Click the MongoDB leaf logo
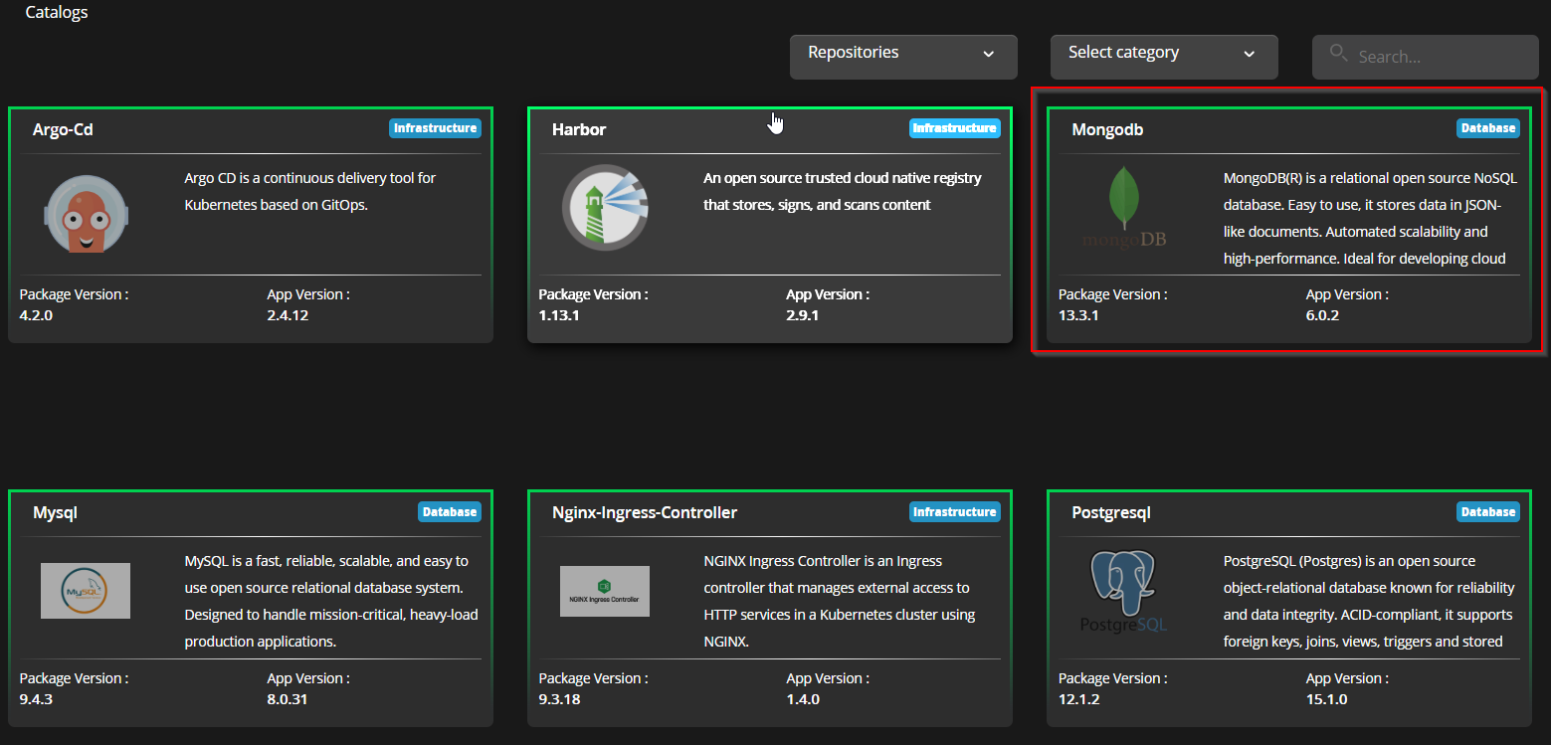The image size is (1551, 745). [1124, 207]
